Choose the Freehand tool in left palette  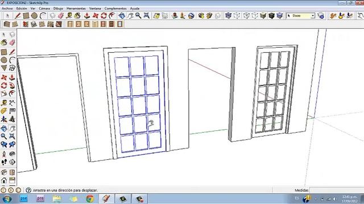click(12, 68)
